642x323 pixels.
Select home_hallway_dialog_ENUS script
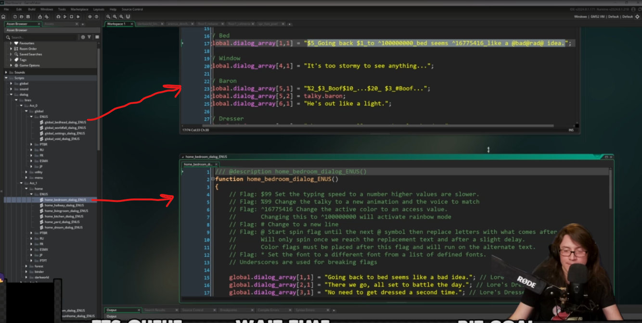[64, 205]
